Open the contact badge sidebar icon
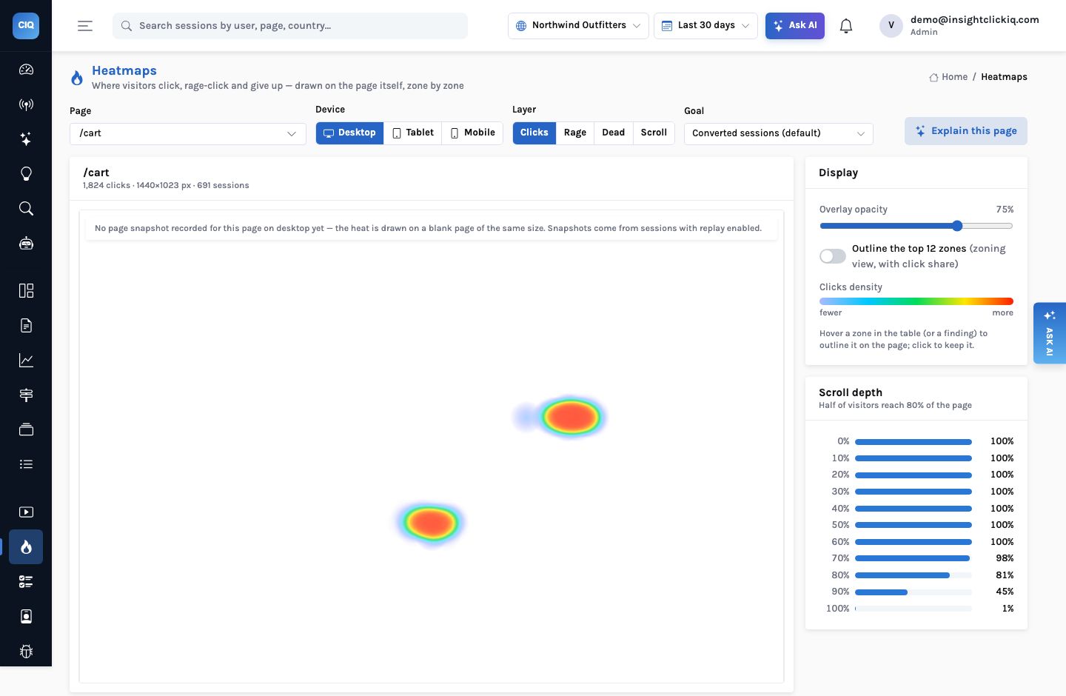The width and height of the screenshot is (1066, 696). 26,617
